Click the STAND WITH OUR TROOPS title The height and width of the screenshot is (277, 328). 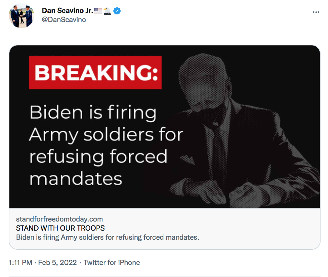[x=60, y=228]
